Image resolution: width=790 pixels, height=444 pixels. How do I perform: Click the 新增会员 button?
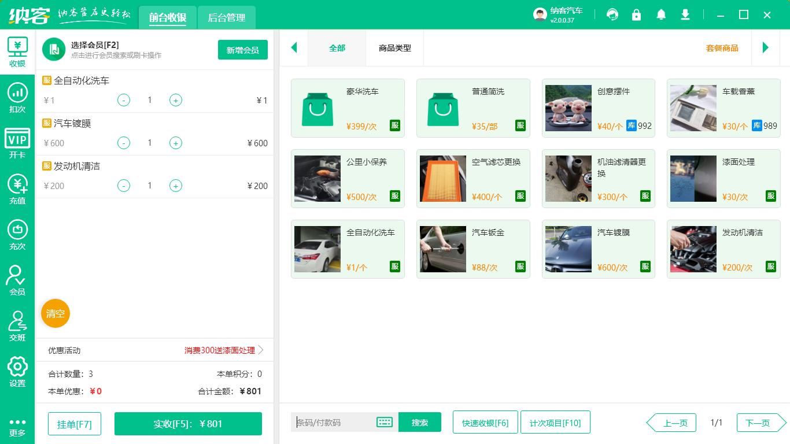pyautogui.click(x=242, y=50)
